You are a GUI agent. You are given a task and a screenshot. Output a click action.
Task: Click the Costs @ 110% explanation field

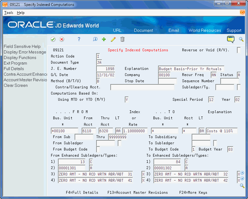coord(222,131)
